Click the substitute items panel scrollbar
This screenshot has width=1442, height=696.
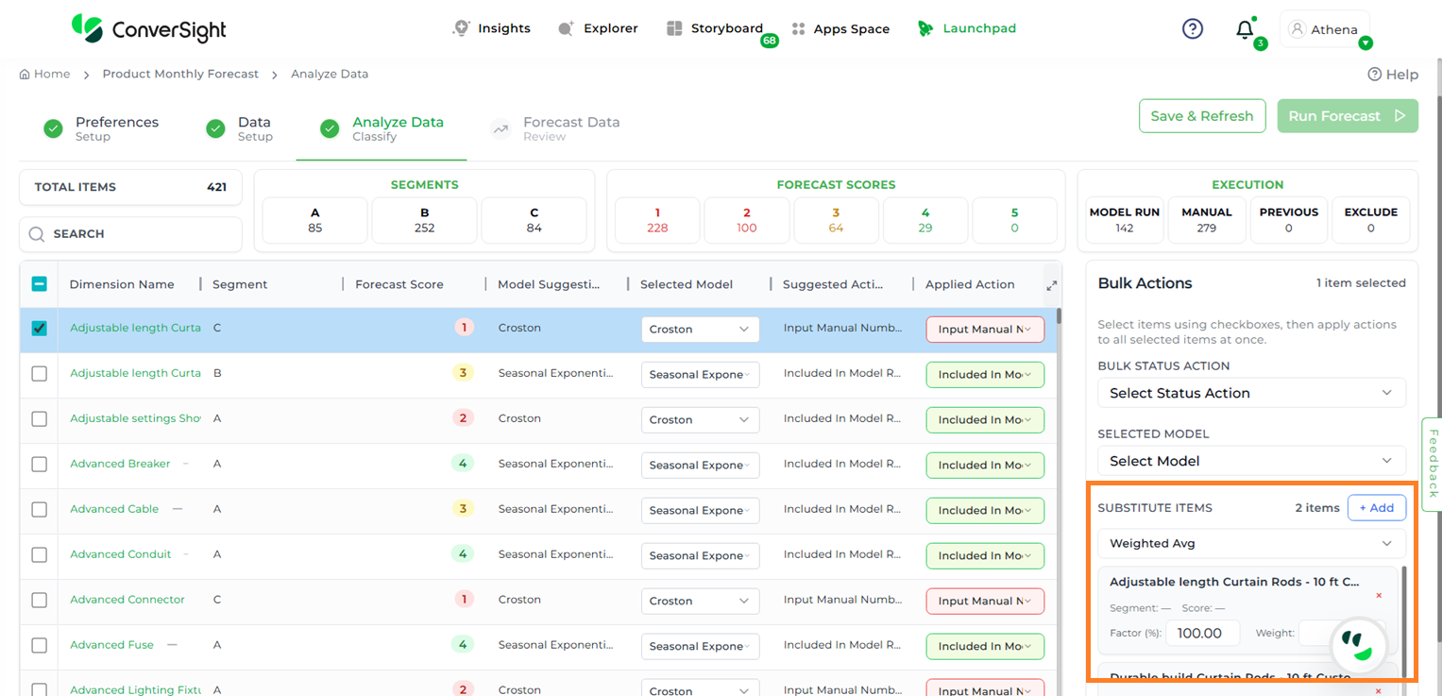pyautogui.click(x=1404, y=614)
